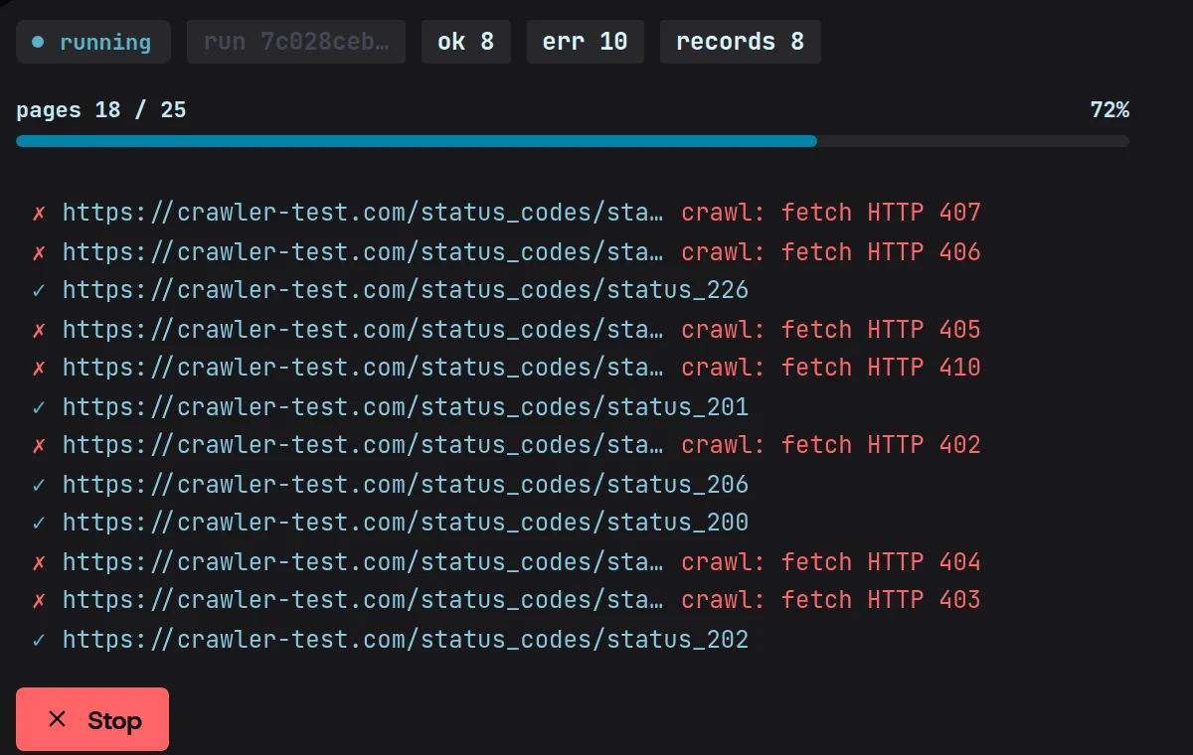
Task: Click the 'crawl: fetch HTTP 406' error message
Action: point(831,251)
